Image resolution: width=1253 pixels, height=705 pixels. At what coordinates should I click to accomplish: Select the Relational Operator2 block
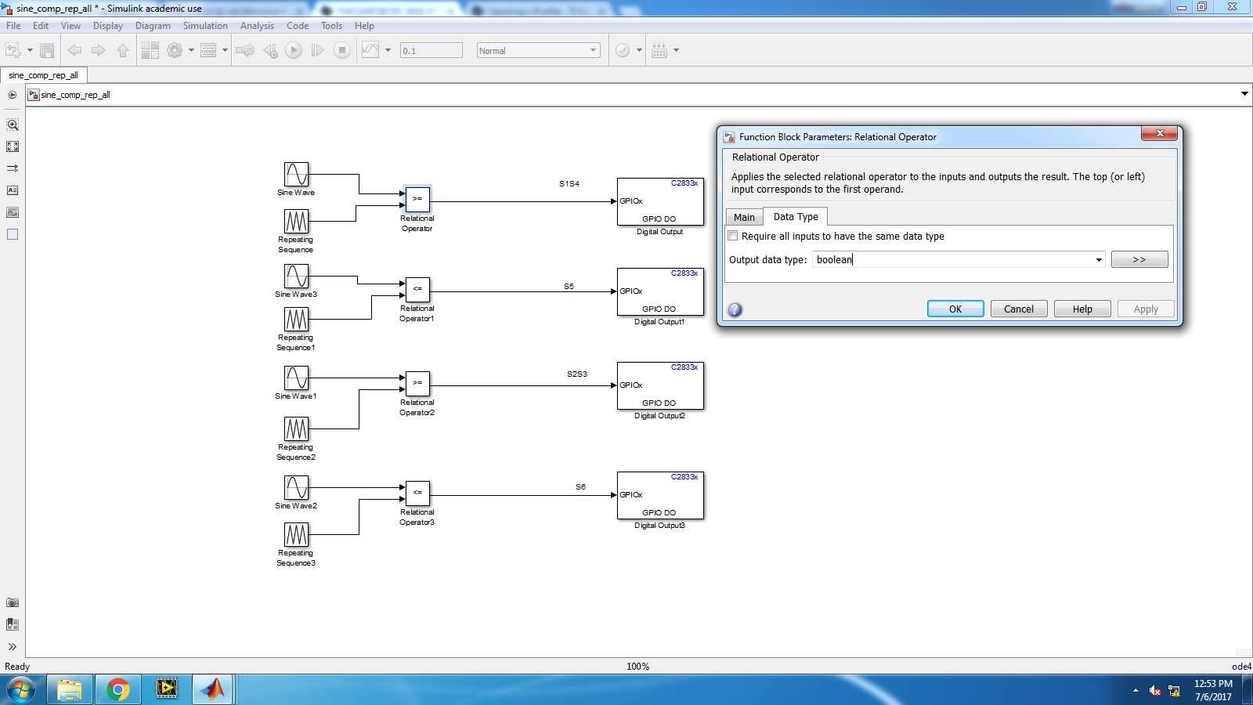(x=417, y=383)
